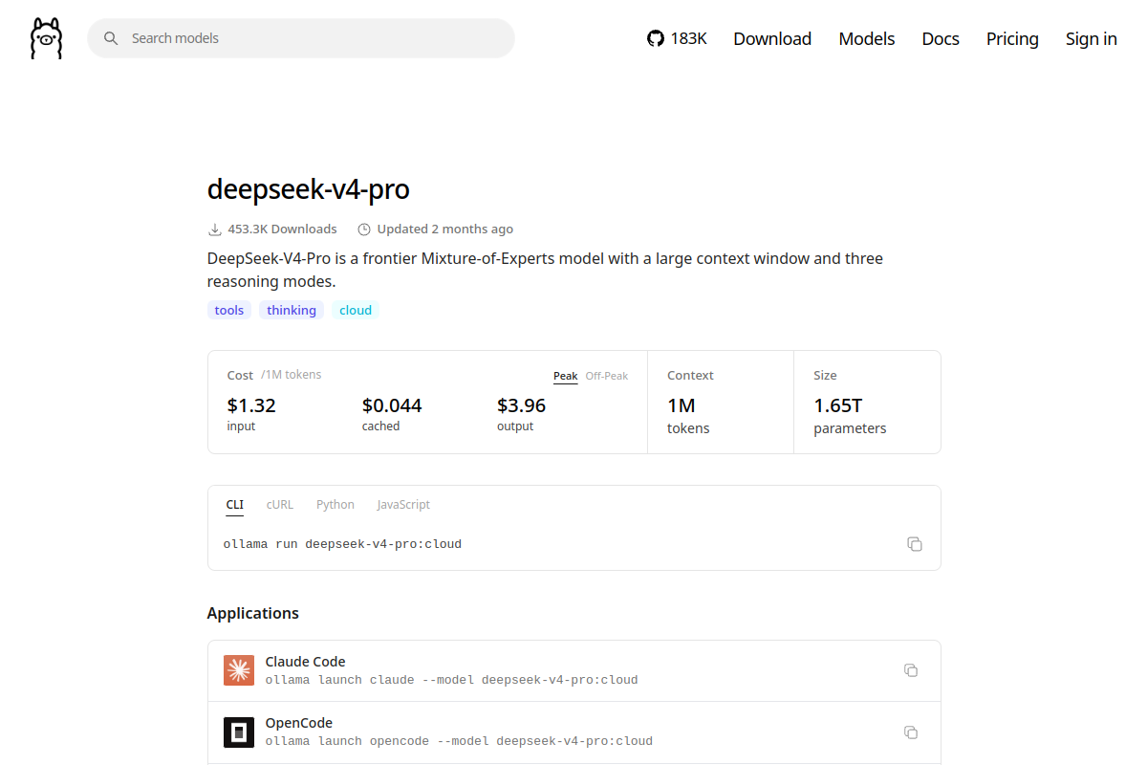
Task: Click the clock icon beside Updated
Action: pyautogui.click(x=364, y=229)
